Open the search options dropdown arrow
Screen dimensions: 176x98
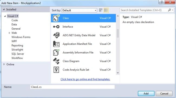click(x=173, y=10)
